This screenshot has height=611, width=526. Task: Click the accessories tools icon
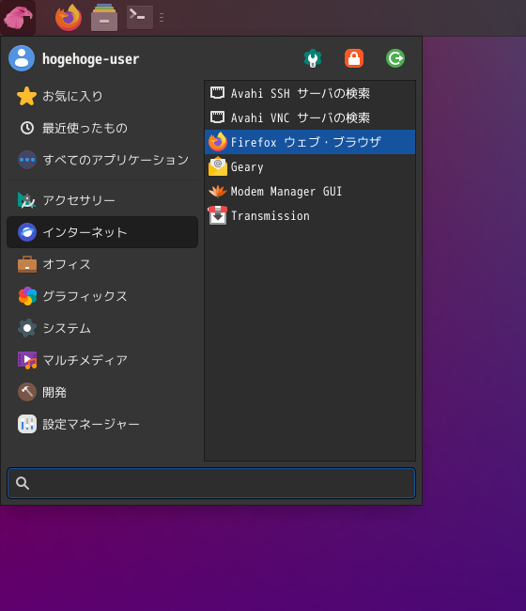[x=27, y=200]
